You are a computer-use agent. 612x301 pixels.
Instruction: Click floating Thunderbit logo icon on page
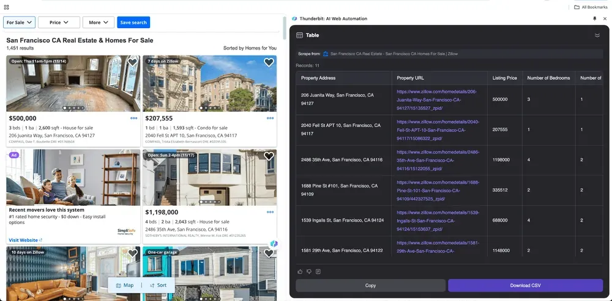274,244
